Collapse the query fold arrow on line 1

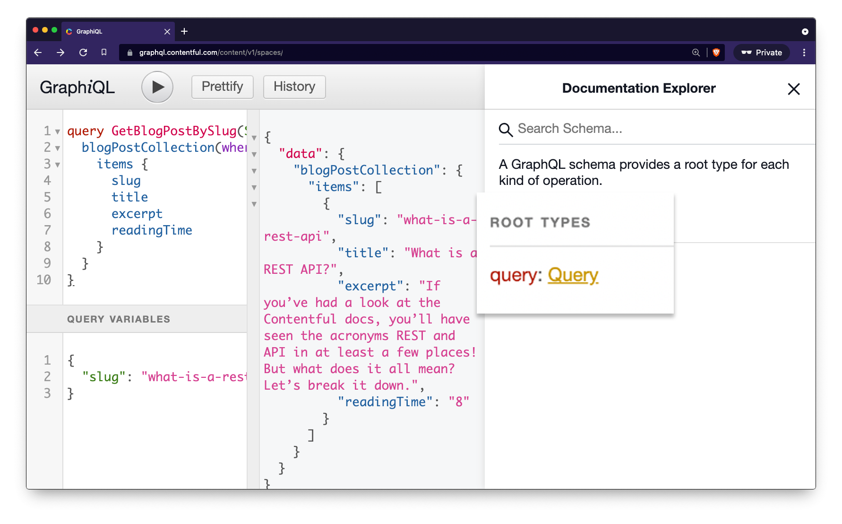pos(58,132)
